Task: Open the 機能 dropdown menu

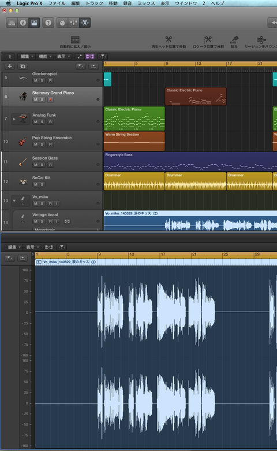Action: pyautogui.click(x=45, y=57)
